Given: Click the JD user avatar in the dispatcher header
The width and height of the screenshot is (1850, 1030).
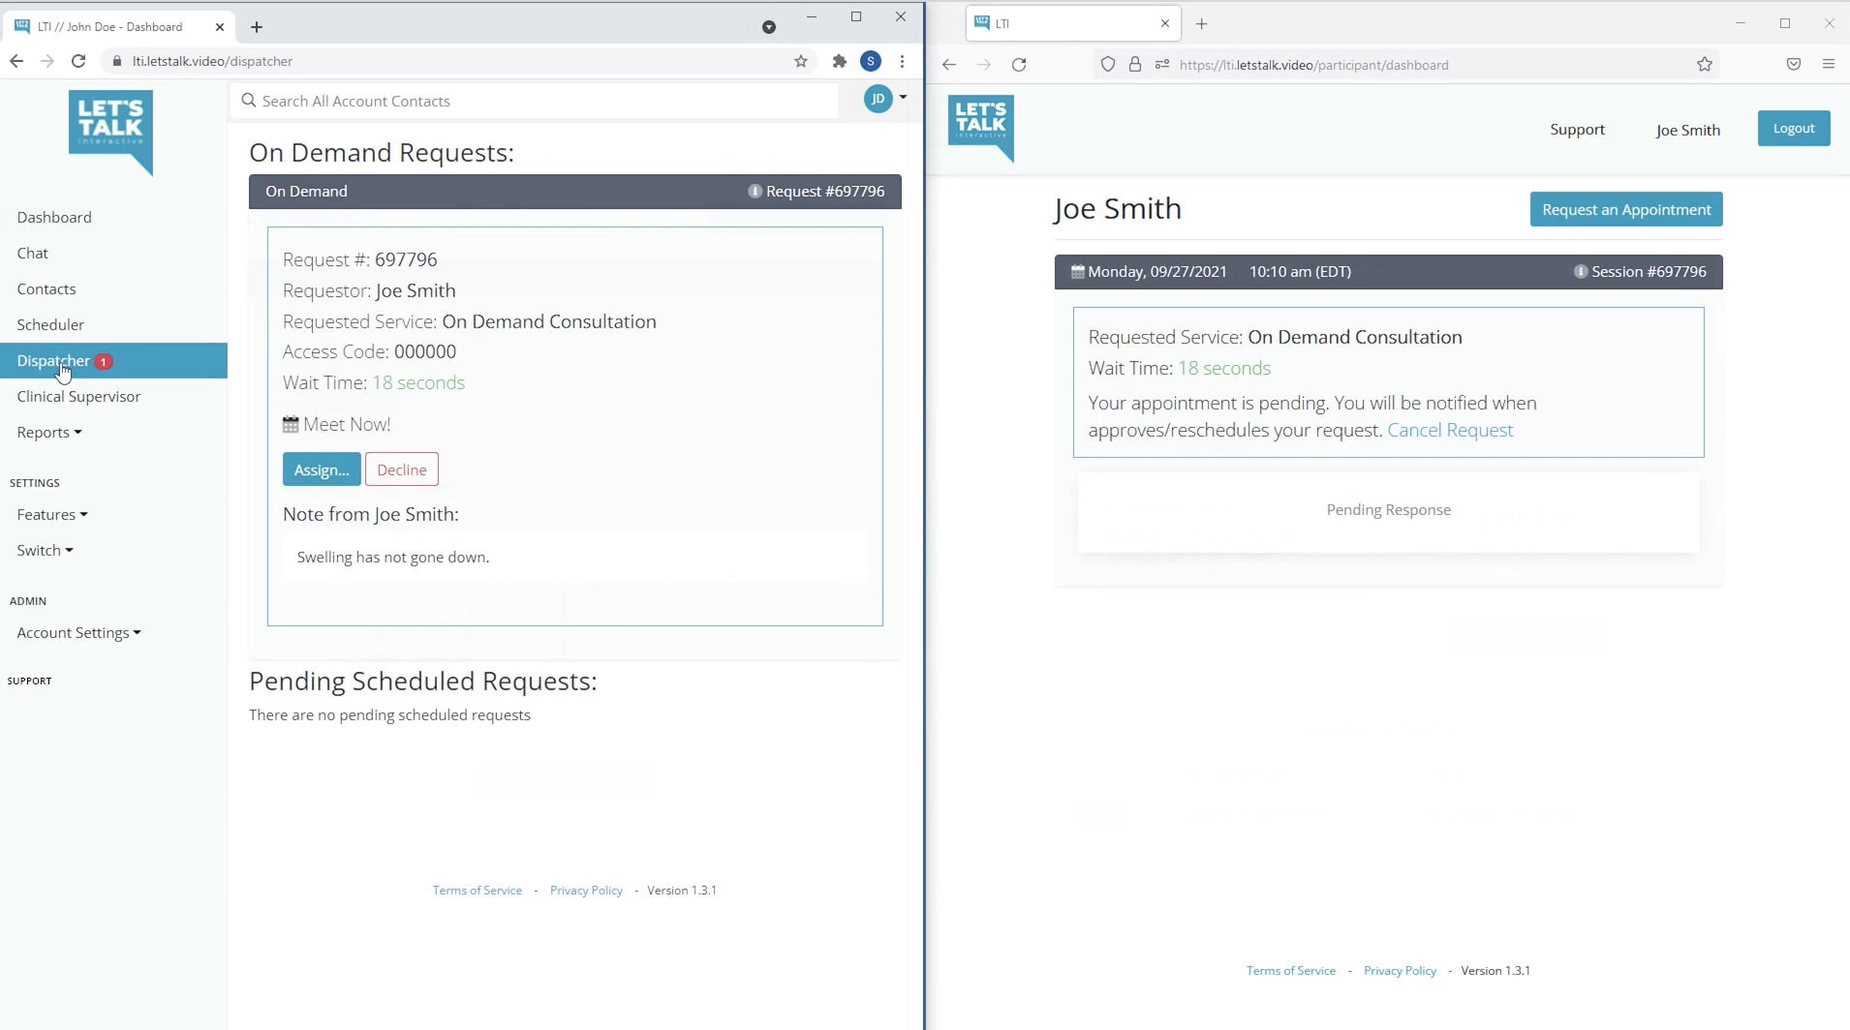Looking at the screenshot, I should [879, 98].
